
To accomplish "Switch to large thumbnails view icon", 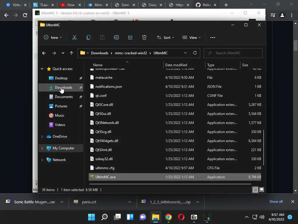I will point(262,190).
